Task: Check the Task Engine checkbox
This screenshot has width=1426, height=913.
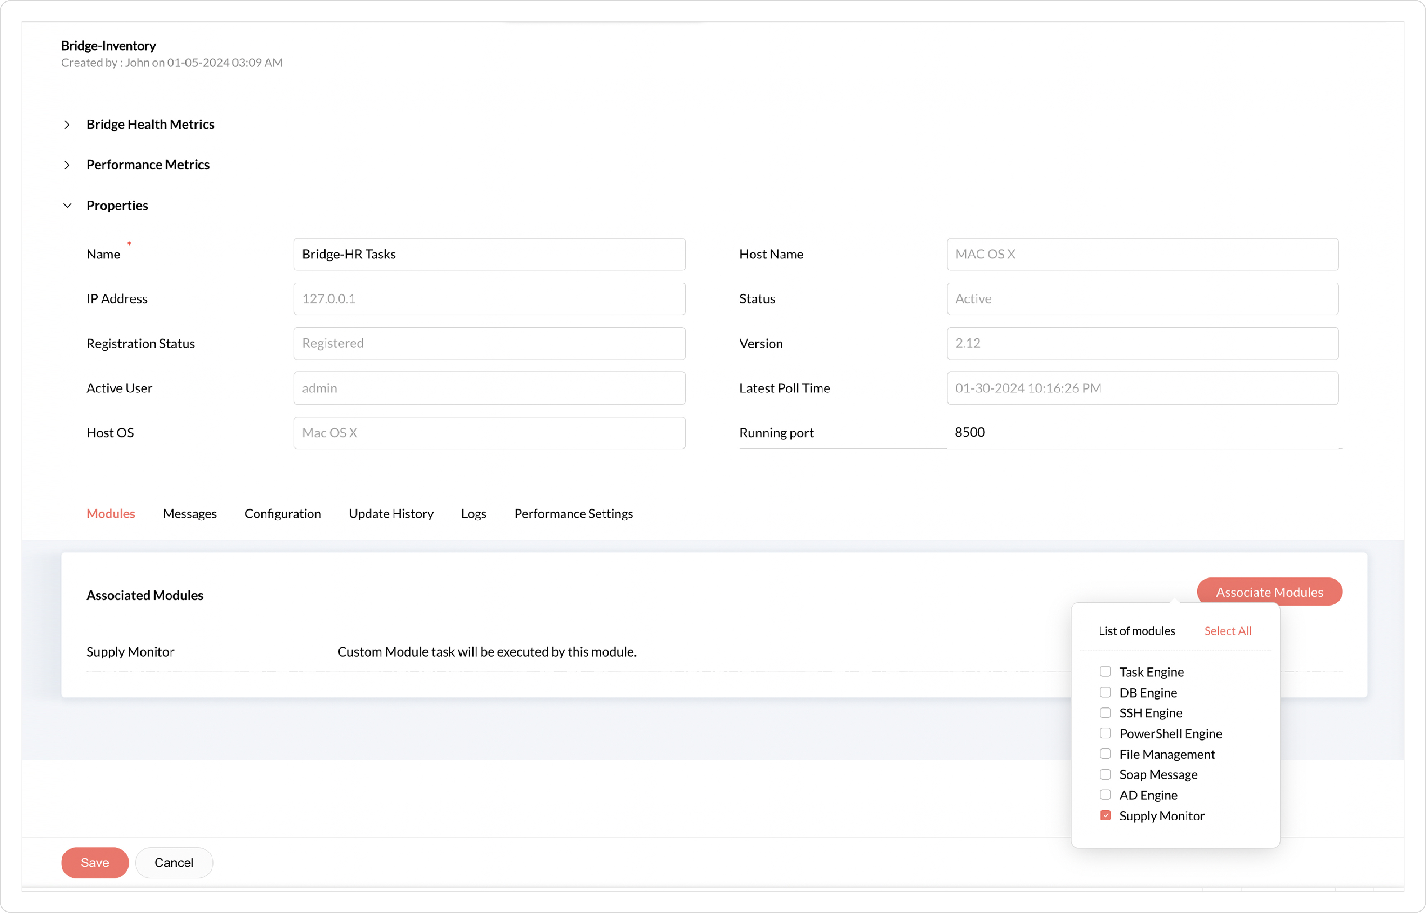Action: (x=1105, y=672)
